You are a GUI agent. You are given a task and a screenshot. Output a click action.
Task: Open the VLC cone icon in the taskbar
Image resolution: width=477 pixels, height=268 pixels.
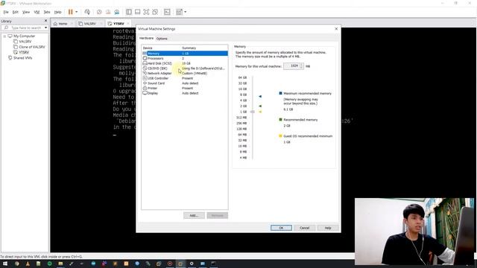click(x=28, y=264)
